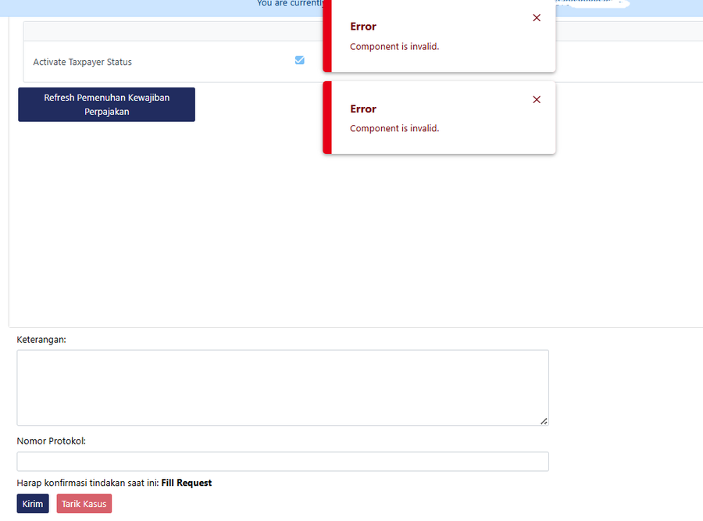Select 'Component is invalid.' message in lower toast
Image resolution: width=703 pixels, height=521 pixels.
[x=394, y=129]
